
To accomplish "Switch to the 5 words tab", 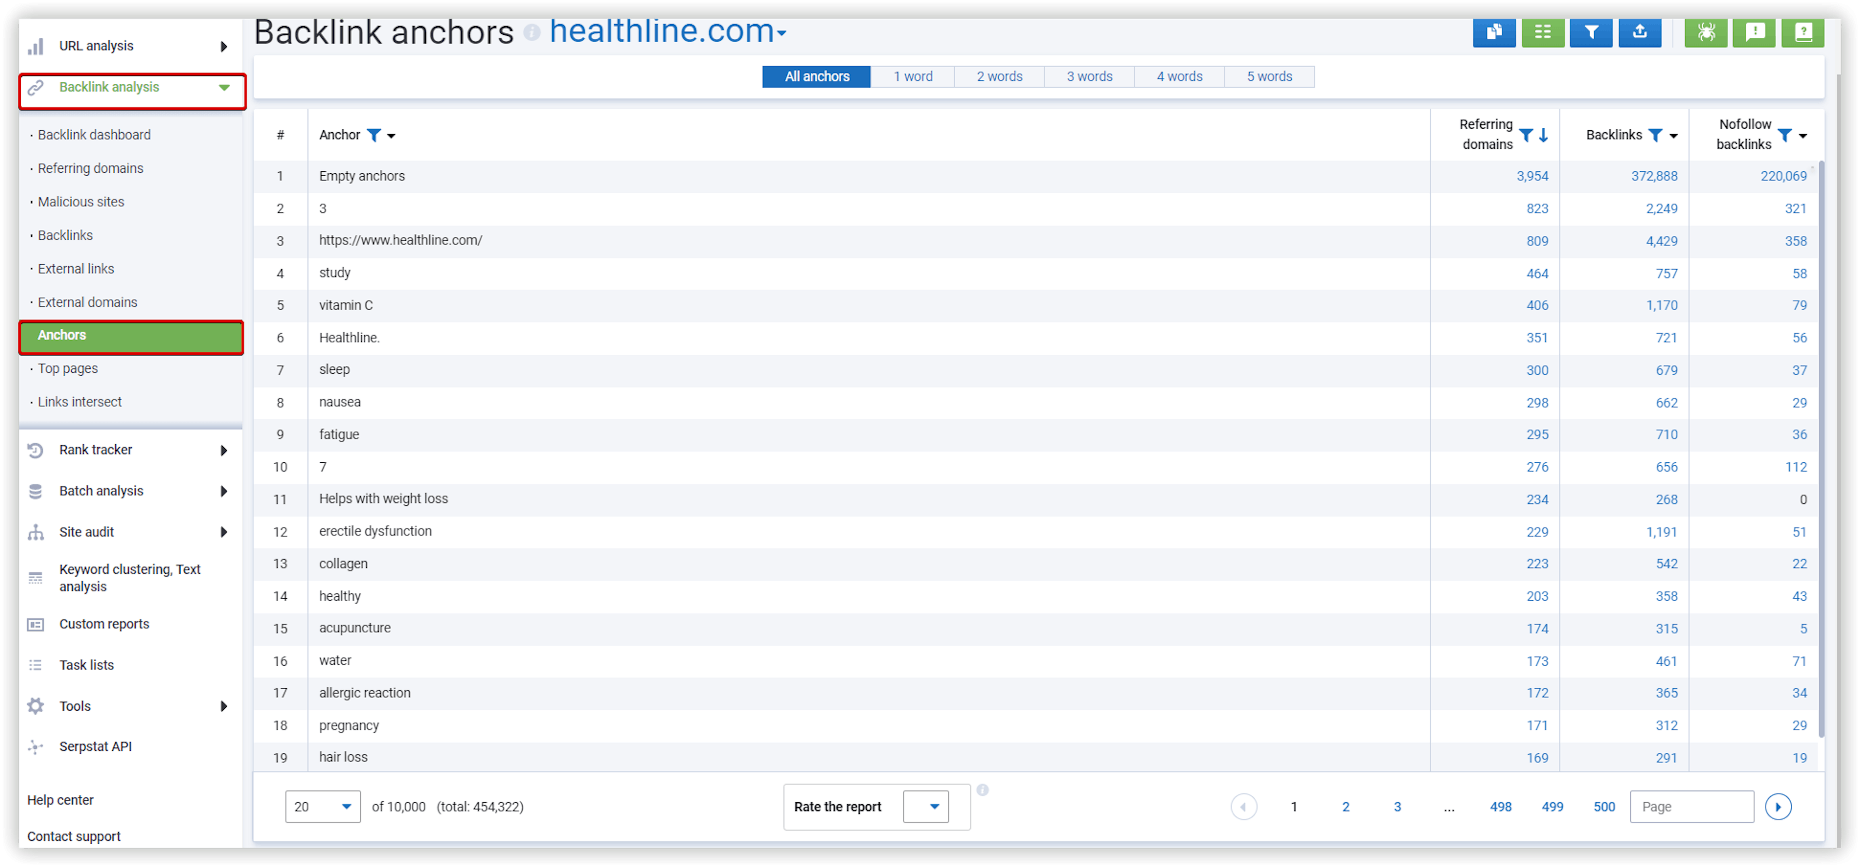I will (1270, 76).
